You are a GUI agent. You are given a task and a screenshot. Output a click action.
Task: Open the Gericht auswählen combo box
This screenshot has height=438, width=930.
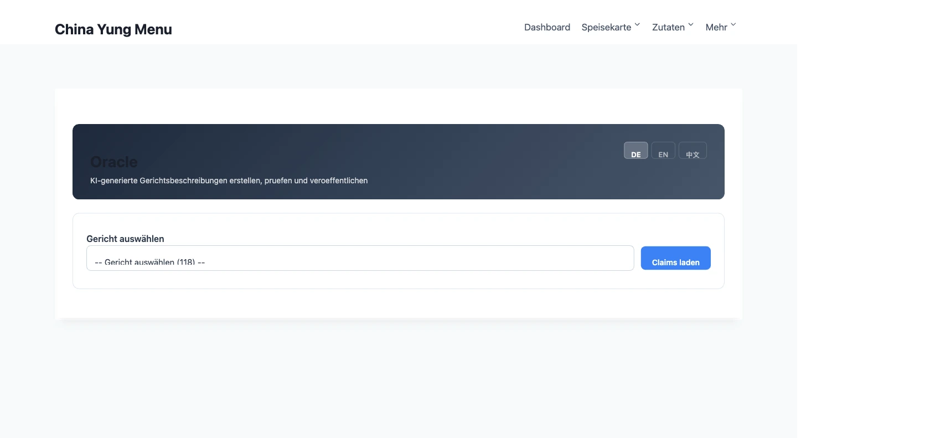(x=360, y=258)
